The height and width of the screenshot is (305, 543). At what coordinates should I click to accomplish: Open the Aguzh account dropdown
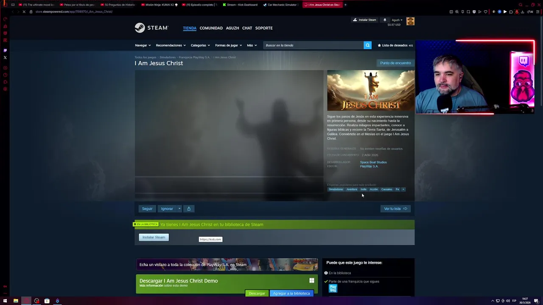coord(397,20)
